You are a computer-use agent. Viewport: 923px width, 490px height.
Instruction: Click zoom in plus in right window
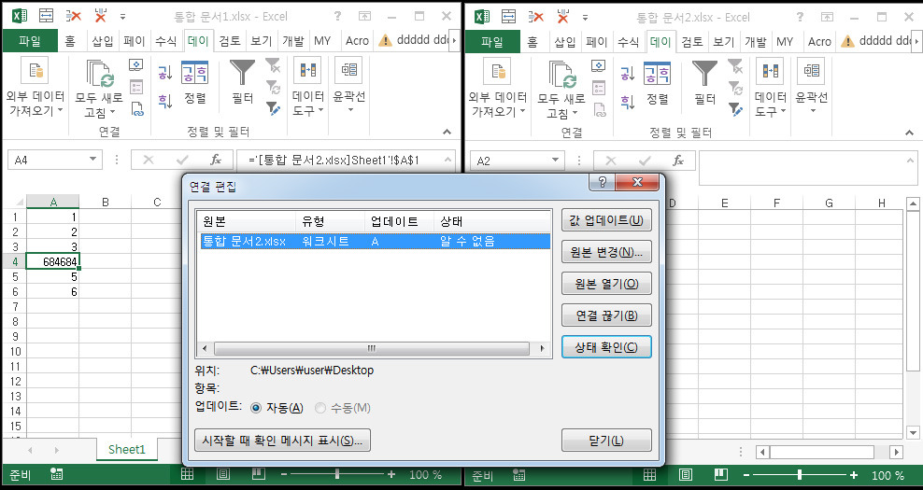(x=854, y=475)
